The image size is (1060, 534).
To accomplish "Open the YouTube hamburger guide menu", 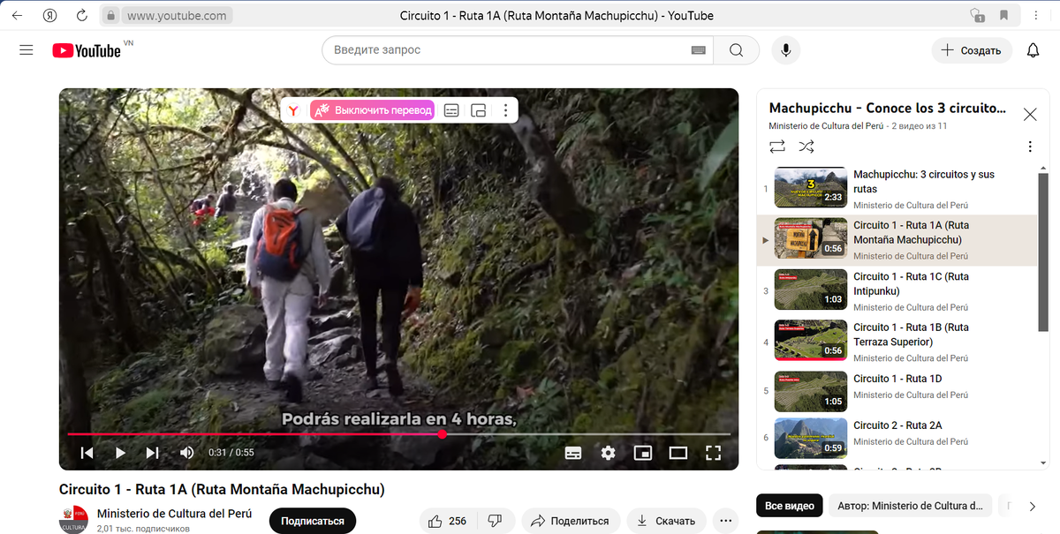I will tap(26, 50).
